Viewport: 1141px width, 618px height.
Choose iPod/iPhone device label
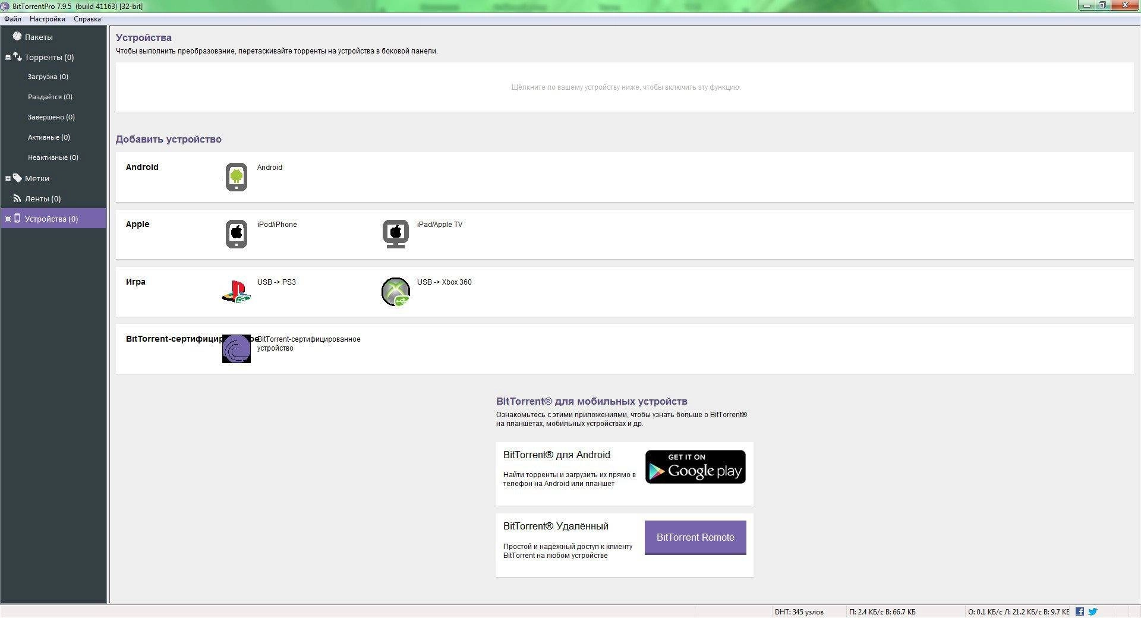pos(277,225)
